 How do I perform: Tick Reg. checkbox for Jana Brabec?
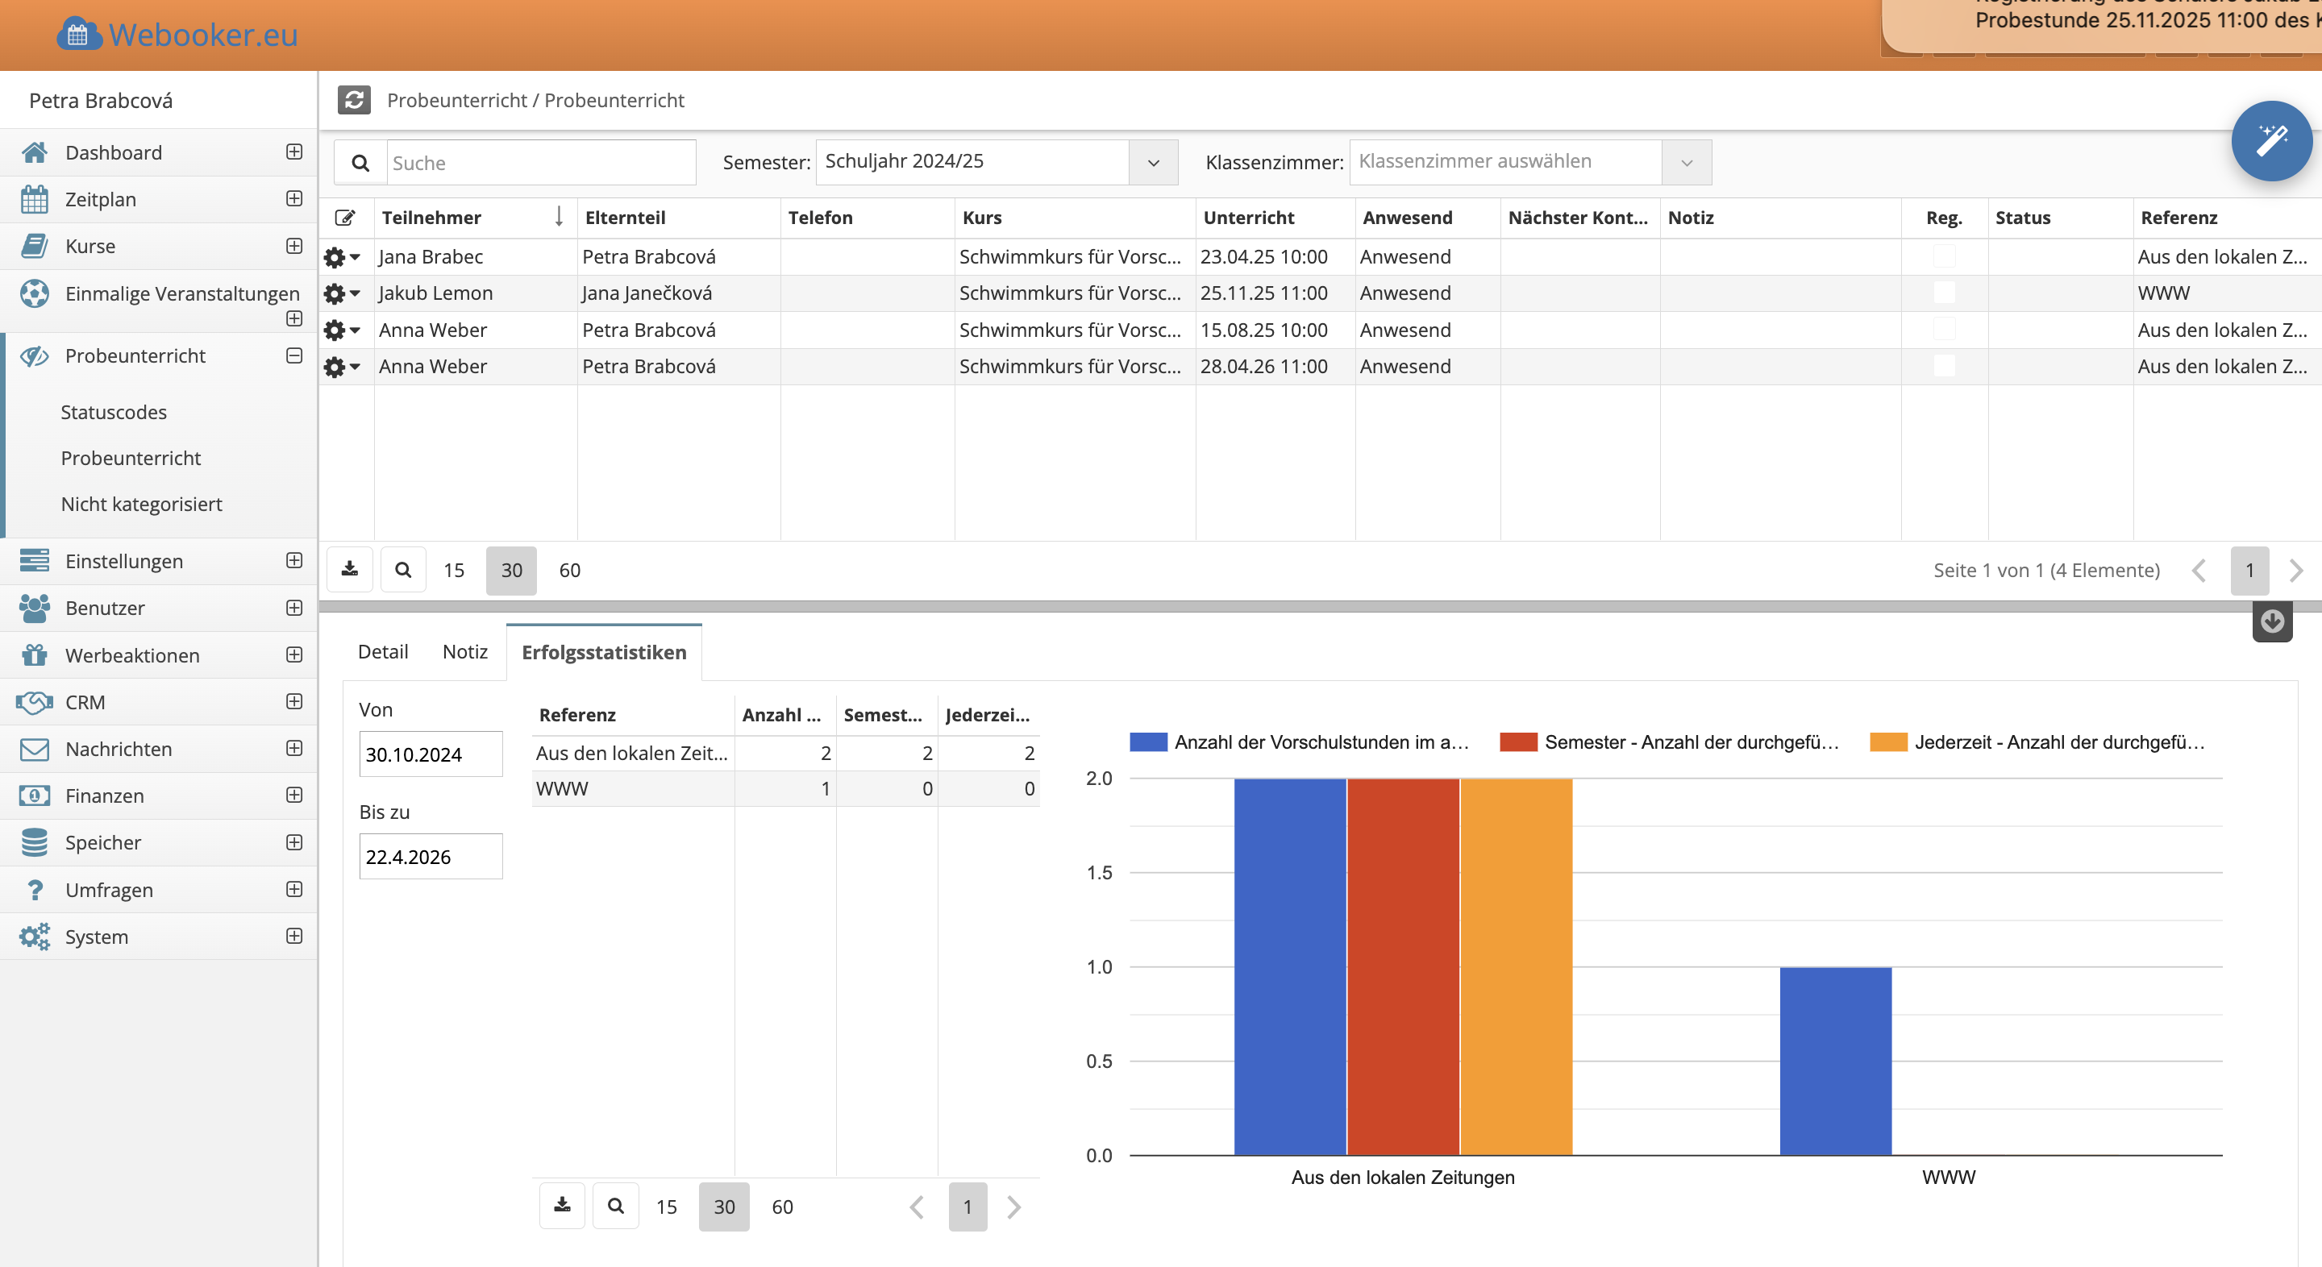[x=1945, y=257]
